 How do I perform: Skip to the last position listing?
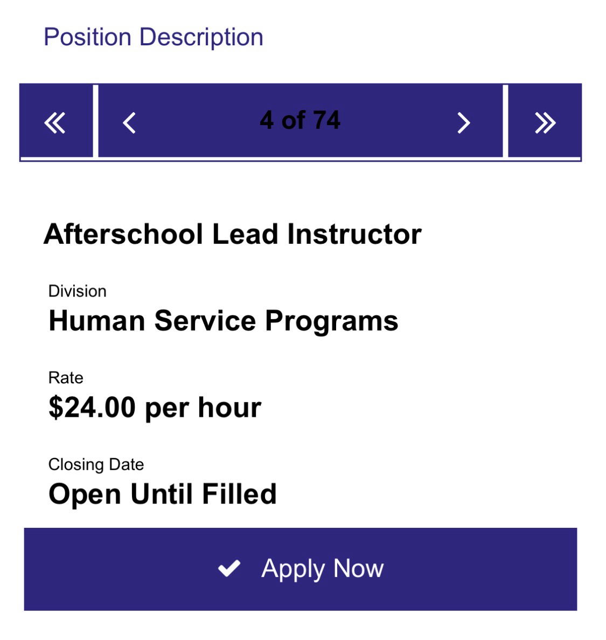[x=545, y=122]
